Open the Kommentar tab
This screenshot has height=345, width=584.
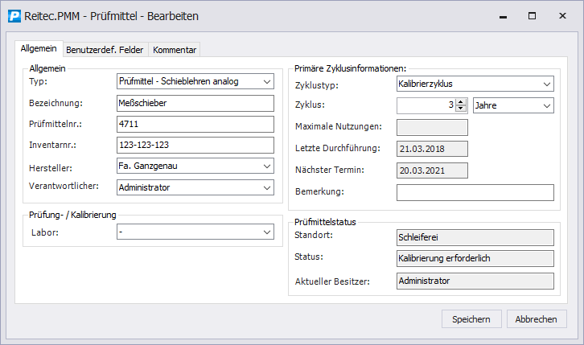click(175, 50)
